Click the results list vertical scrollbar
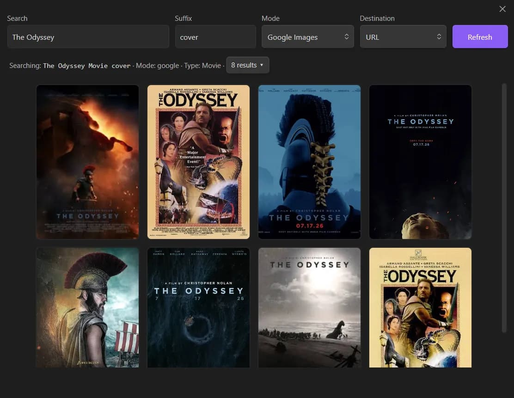 [504, 208]
